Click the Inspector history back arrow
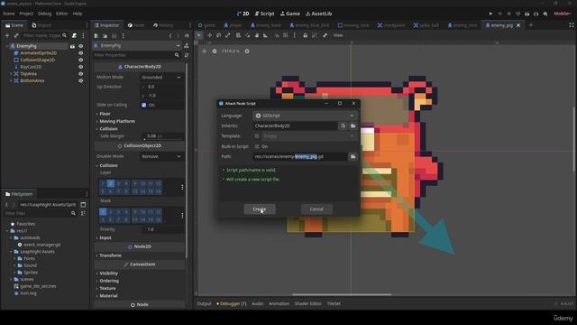The width and height of the screenshot is (577, 325). point(170,36)
